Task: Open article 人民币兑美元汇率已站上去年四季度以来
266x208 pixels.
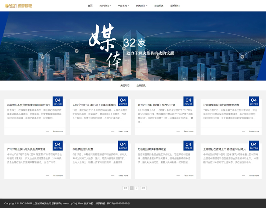Action: click(x=93, y=105)
